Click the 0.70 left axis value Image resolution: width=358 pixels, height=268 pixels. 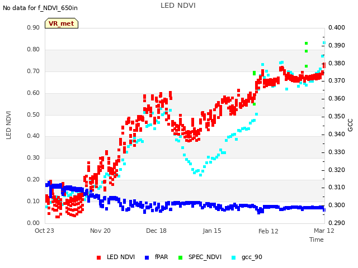pos(34,71)
